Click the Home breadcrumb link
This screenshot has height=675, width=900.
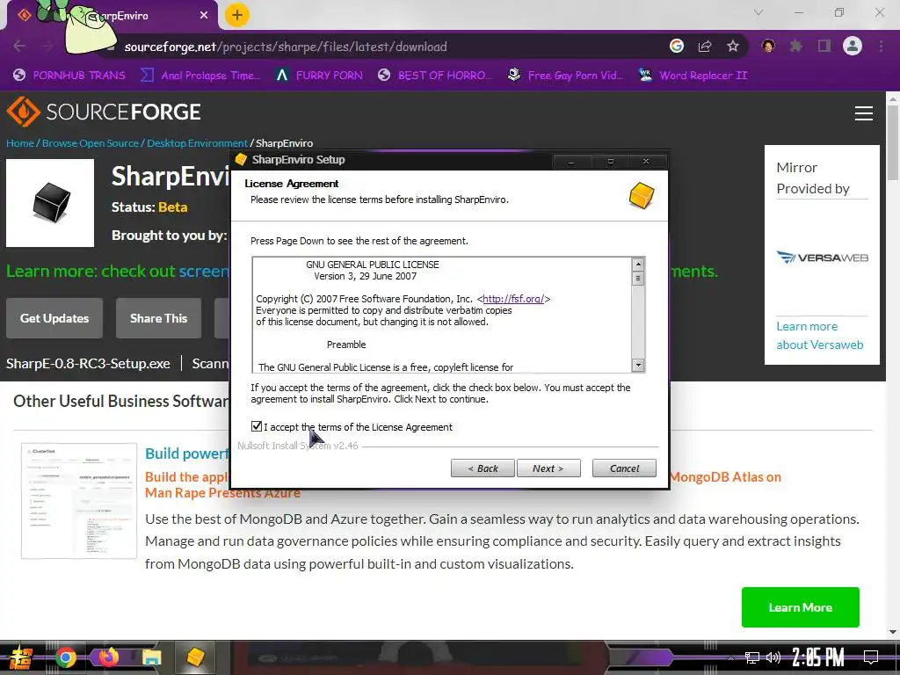[20, 143]
